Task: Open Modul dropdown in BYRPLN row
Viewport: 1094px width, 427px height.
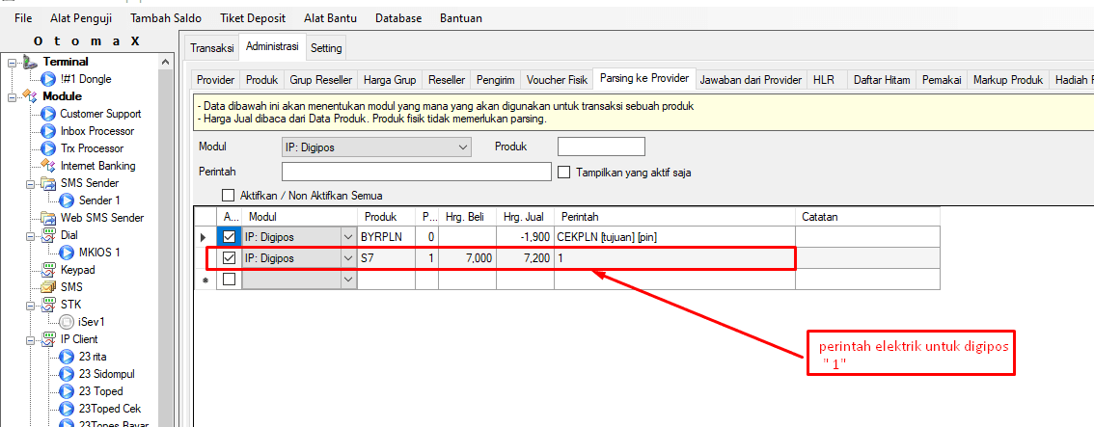Action: coord(347,237)
